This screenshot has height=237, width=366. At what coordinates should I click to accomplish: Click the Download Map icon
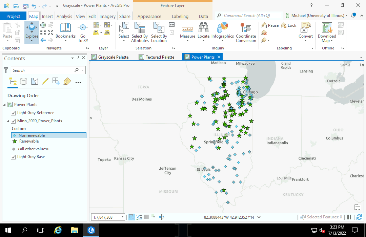click(x=327, y=28)
